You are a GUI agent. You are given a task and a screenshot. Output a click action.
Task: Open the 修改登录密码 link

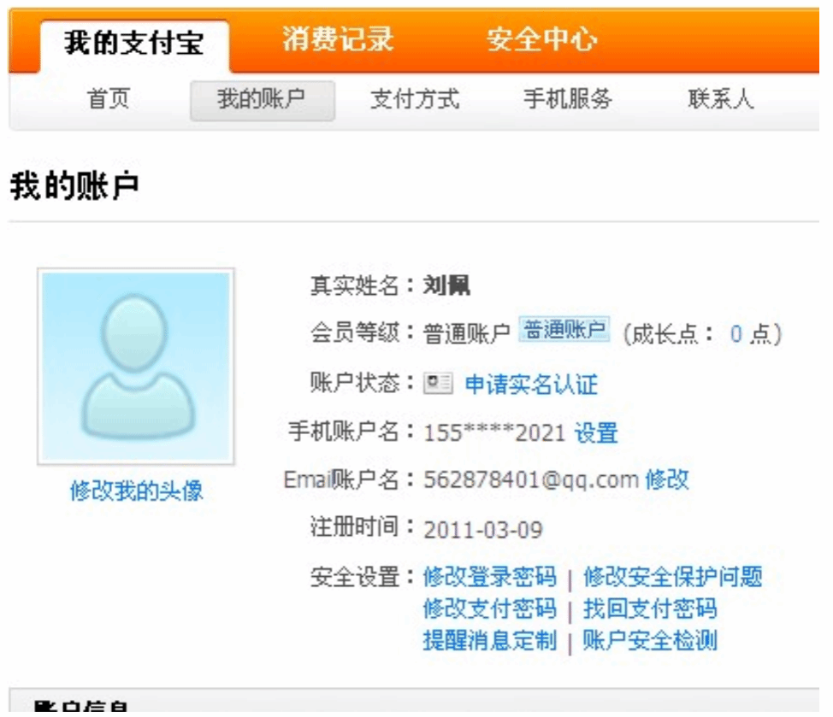point(489,578)
